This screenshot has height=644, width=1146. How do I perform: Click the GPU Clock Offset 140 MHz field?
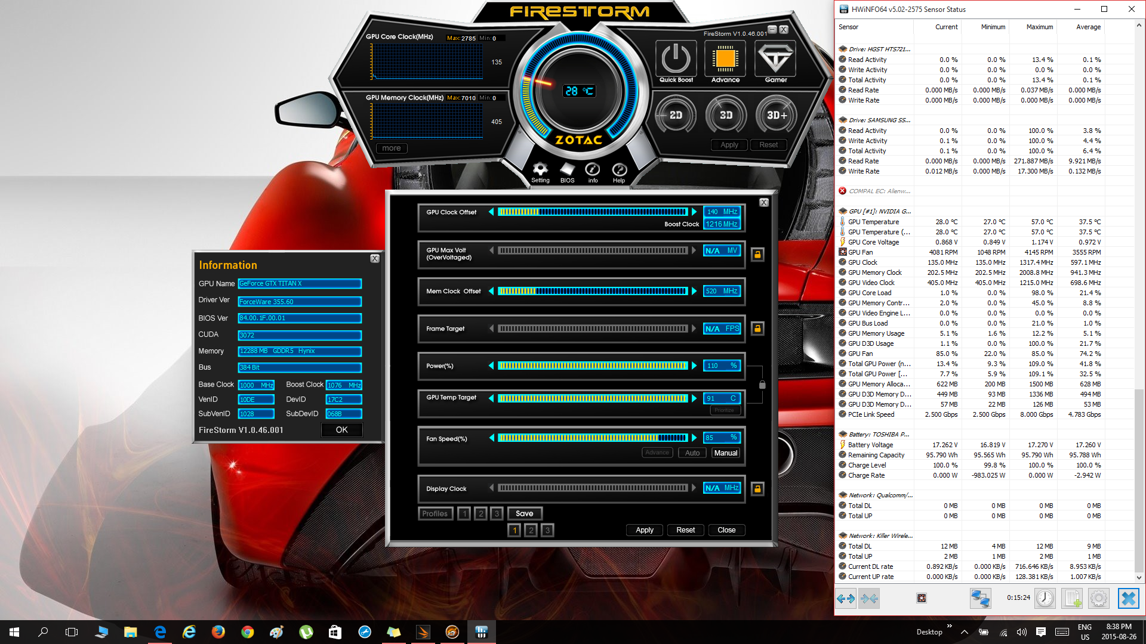pos(722,212)
